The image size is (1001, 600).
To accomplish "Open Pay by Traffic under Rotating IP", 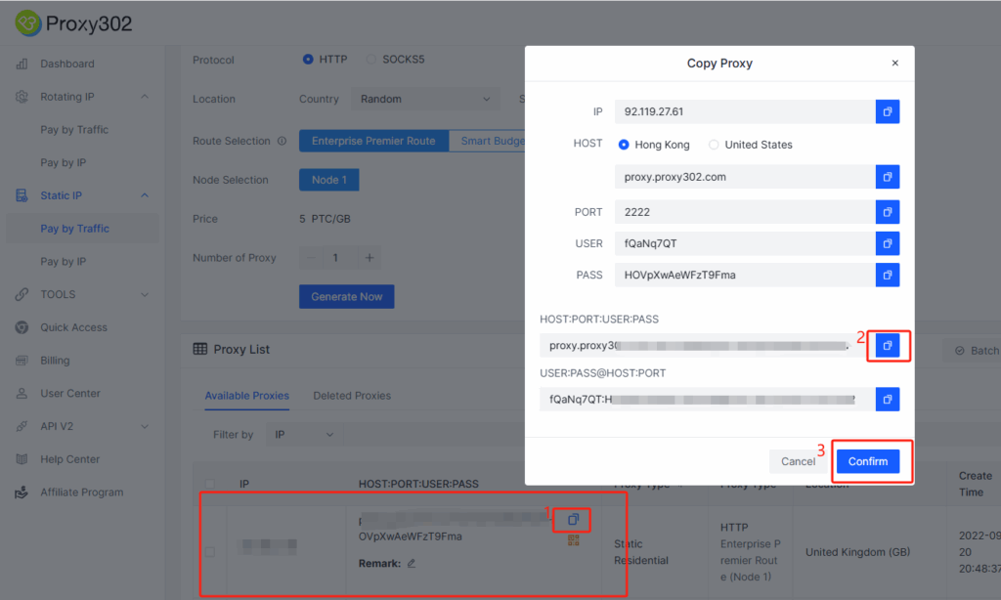I will [x=74, y=130].
